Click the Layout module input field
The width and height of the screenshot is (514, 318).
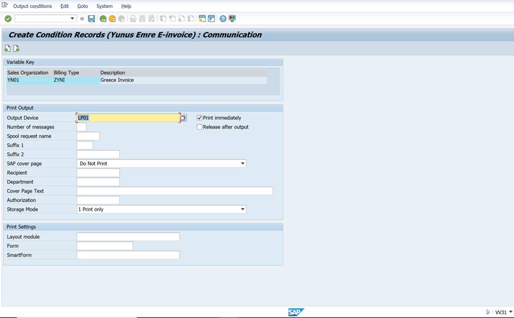click(128, 237)
